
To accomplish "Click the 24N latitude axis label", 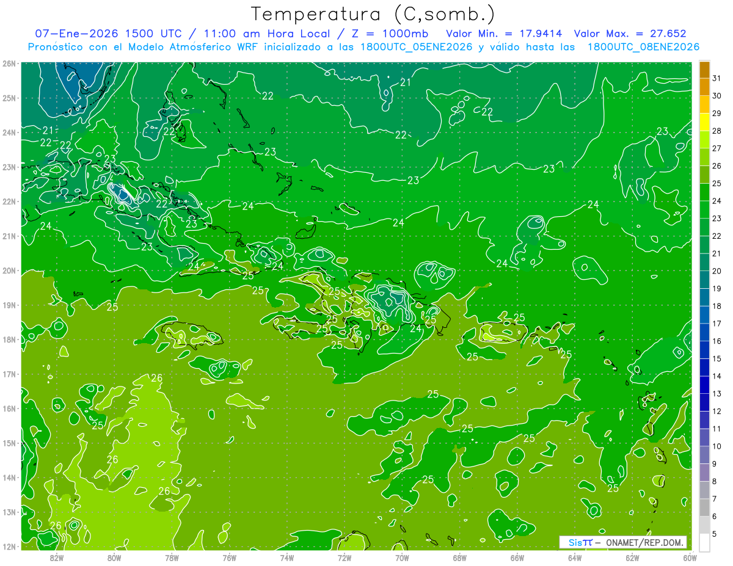I will pyautogui.click(x=9, y=132).
